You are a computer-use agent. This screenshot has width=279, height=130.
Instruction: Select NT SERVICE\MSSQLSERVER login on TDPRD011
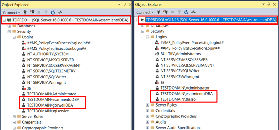point(51,60)
